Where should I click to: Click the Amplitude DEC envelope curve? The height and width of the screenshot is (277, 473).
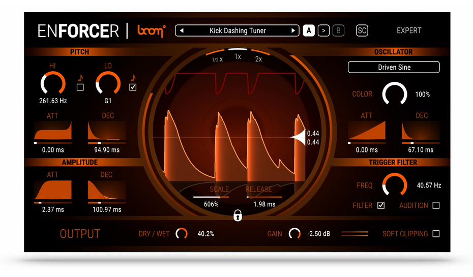click(107, 190)
